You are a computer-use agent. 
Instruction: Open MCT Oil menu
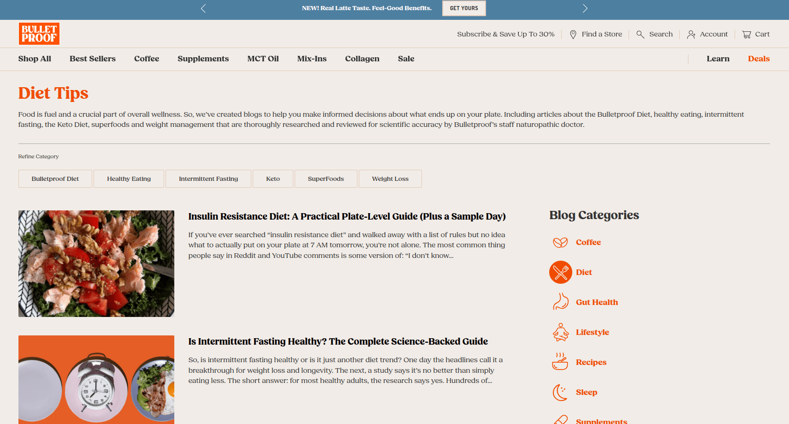(263, 59)
